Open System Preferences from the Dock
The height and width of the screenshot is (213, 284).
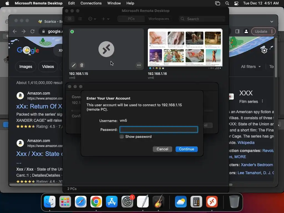pyautogui.click(x=127, y=202)
